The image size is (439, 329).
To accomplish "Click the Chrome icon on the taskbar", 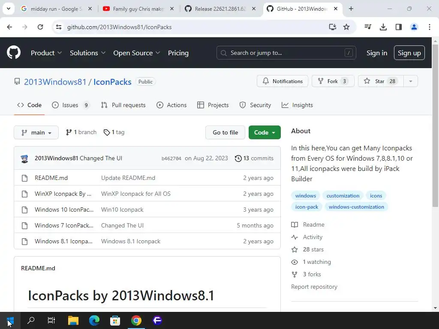I will [x=136, y=320].
